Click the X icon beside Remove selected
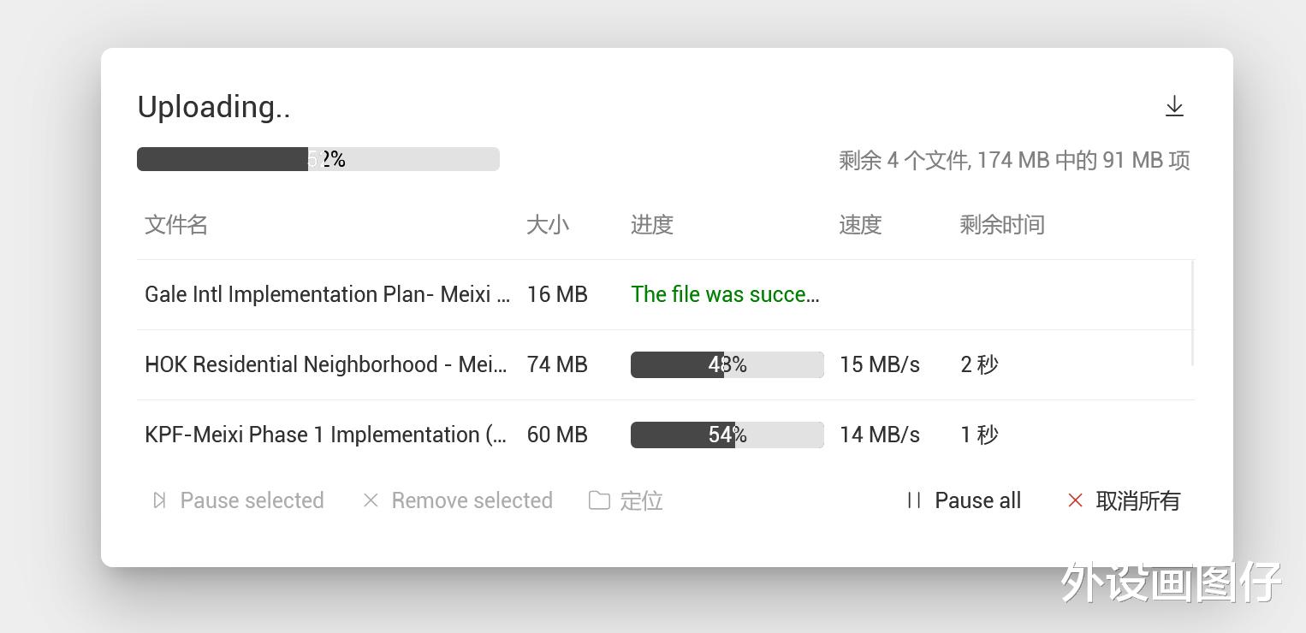1306x633 pixels. [371, 500]
